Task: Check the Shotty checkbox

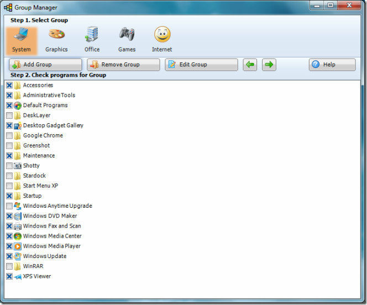Action: click(x=9, y=166)
